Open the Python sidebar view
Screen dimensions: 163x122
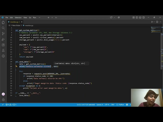point(3,56)
